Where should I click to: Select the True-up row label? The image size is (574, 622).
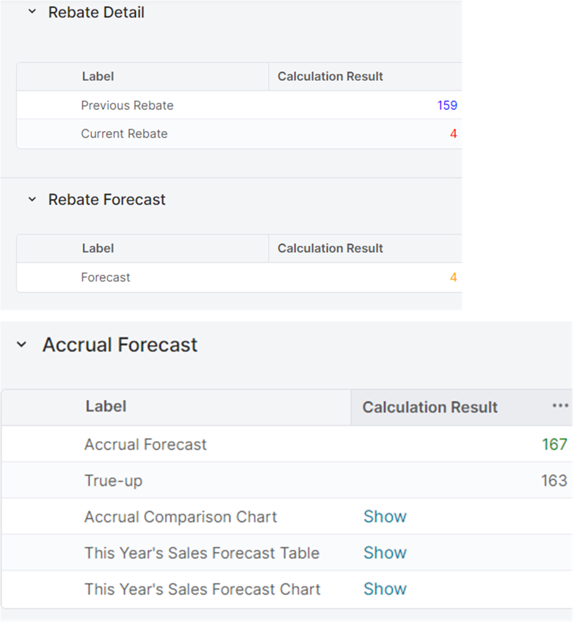coord(113,480)
